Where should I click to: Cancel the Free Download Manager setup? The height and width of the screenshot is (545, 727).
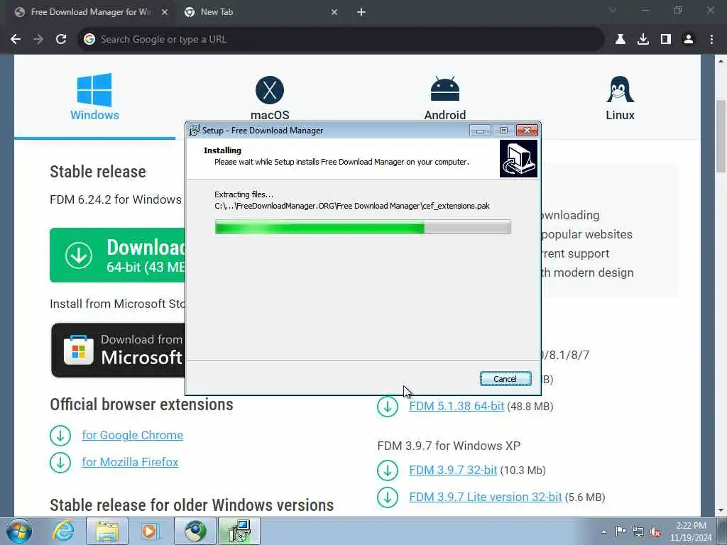505,379
